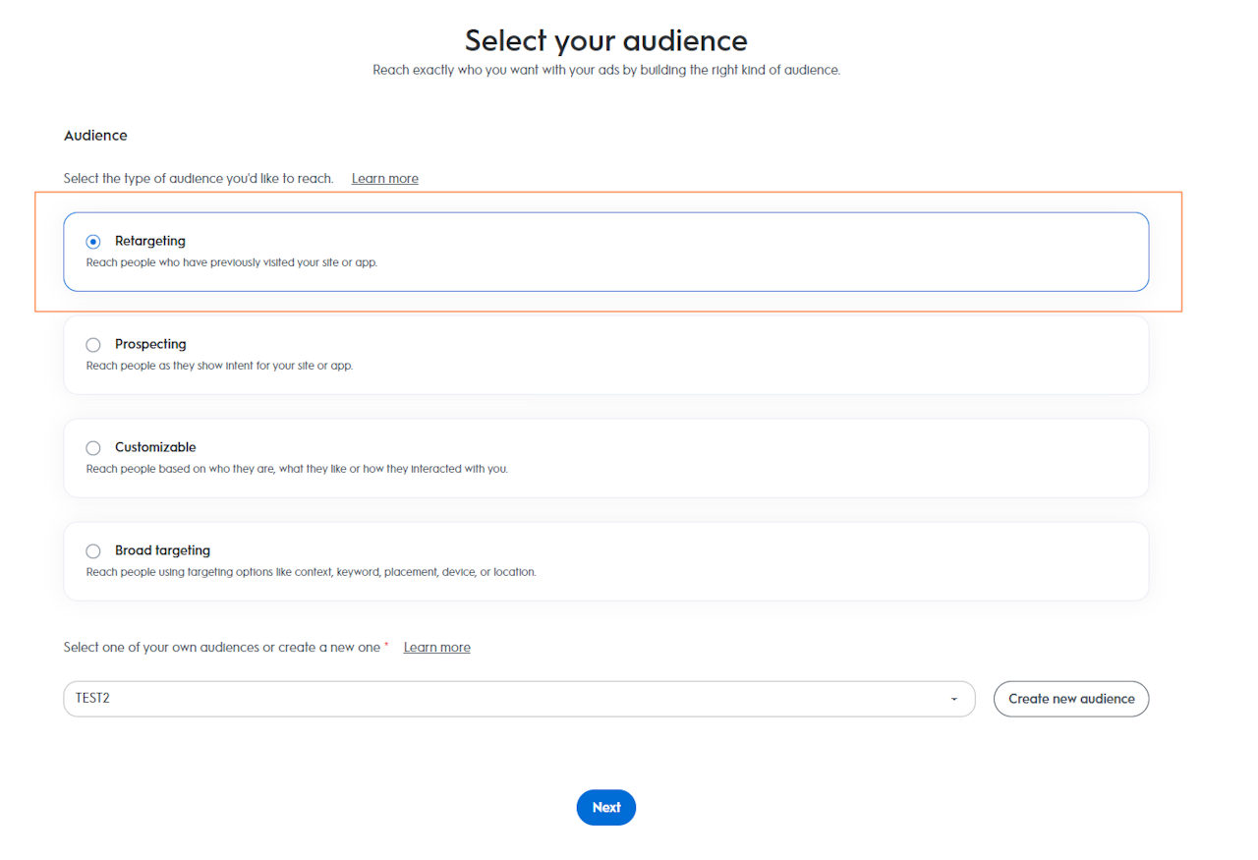Click the Customizable title label
Screen dimensions: 1258x860
pos(155,447)
